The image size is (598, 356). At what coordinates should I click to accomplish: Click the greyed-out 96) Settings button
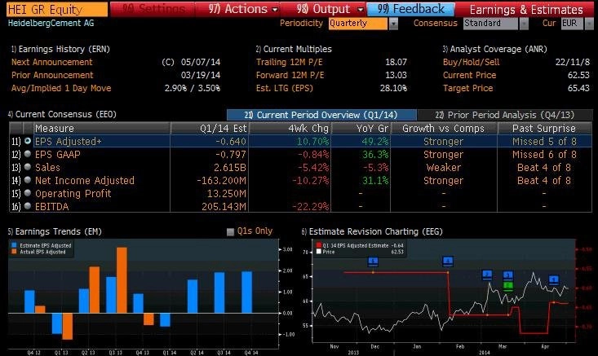(x=153, y=9)
